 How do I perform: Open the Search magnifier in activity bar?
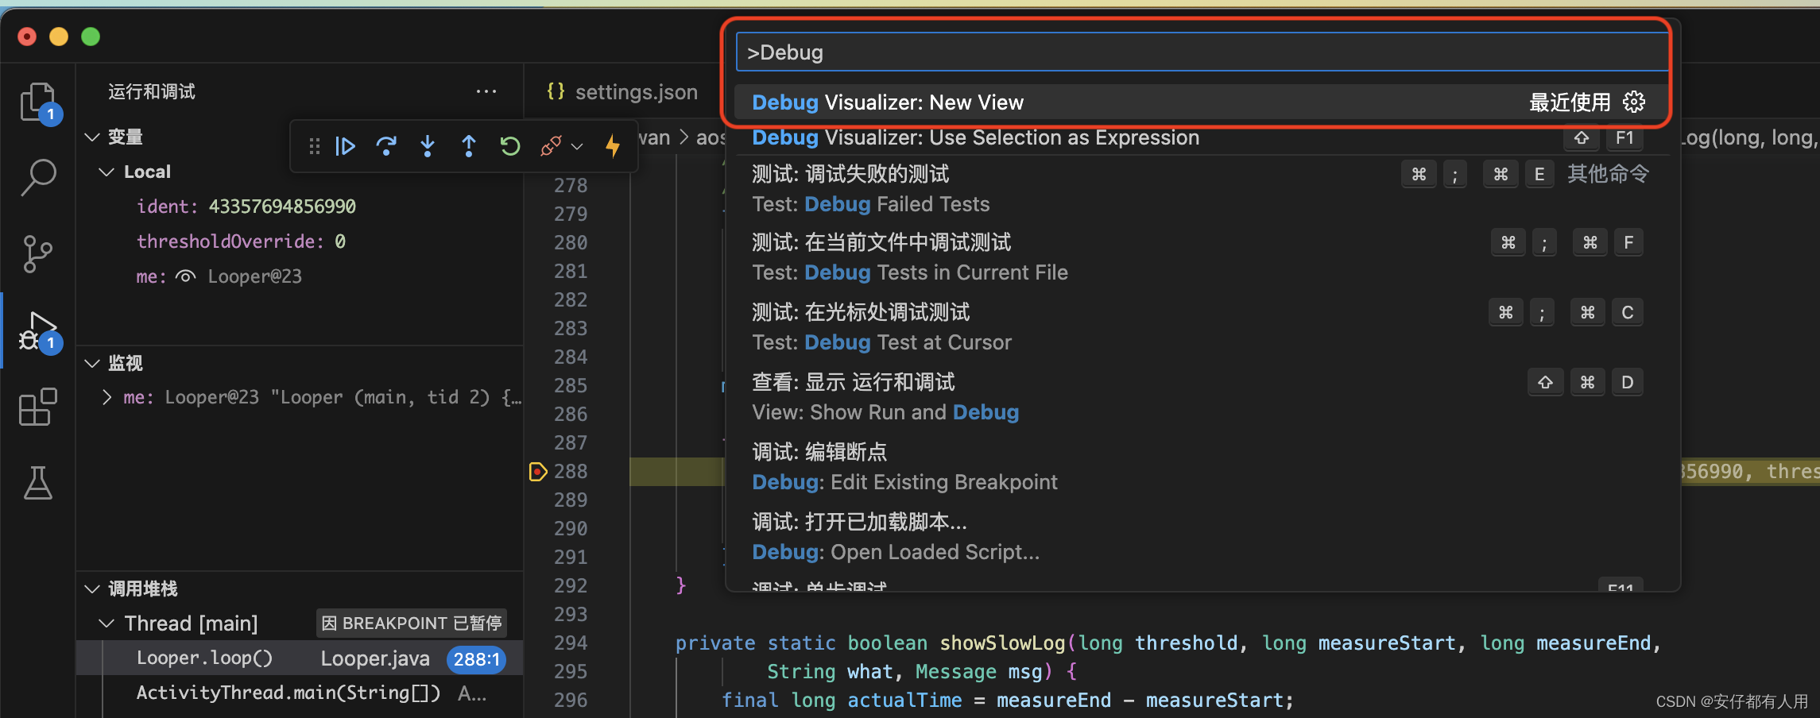[37, 177]
